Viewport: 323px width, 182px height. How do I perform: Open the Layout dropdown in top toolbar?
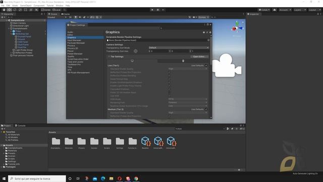pyautogui.click(x=314, y=10)
